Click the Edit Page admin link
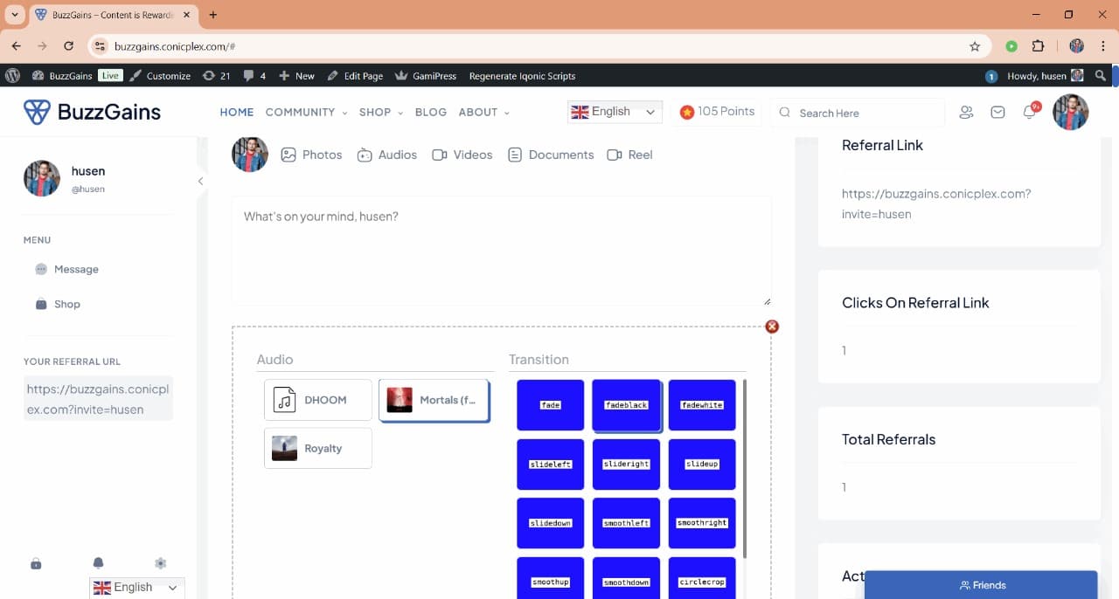The image size is (1119, 599). (355, 76)
